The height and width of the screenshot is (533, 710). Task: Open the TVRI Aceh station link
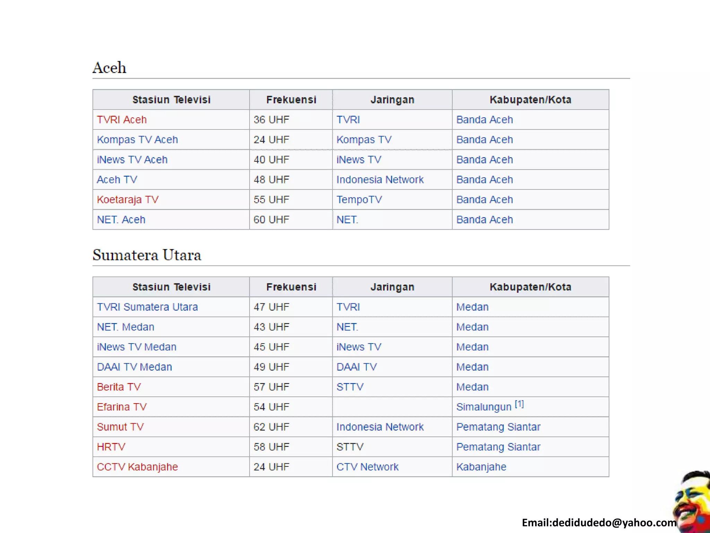coord(122,120)
